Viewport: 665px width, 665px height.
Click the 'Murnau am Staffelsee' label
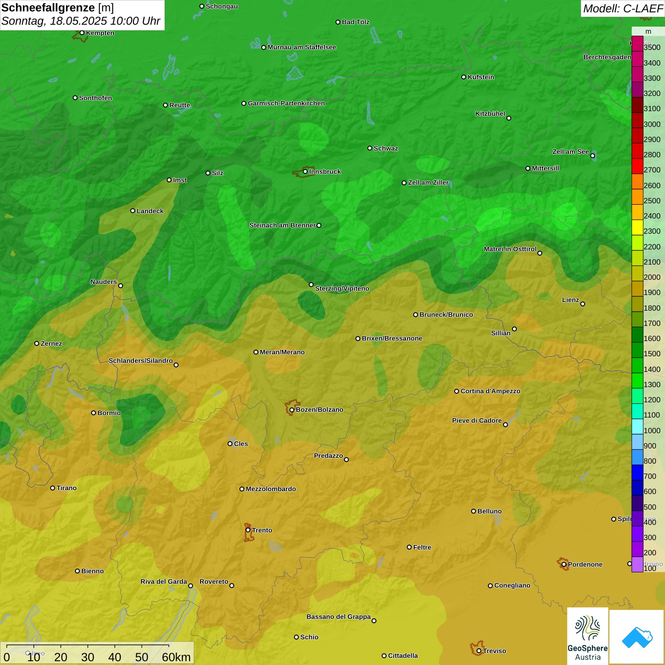click(302, 47)
